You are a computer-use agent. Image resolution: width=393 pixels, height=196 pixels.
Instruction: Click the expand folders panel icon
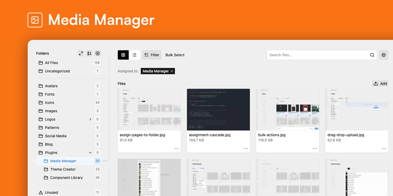80,53
